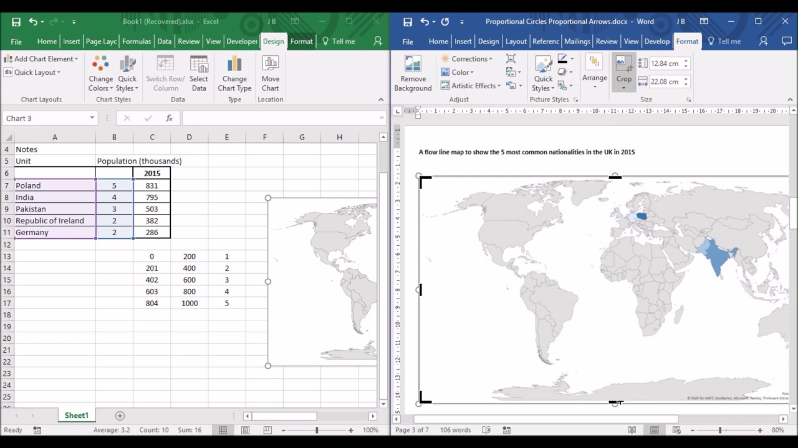The width and height of the screenshot is (798, 448).
Task: Click Save icon in Excel title bar
Action: click(16, 22)
